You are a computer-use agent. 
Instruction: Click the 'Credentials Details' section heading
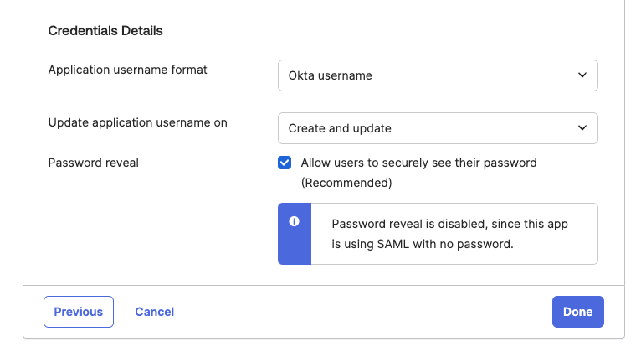click(x=105, y=31)
